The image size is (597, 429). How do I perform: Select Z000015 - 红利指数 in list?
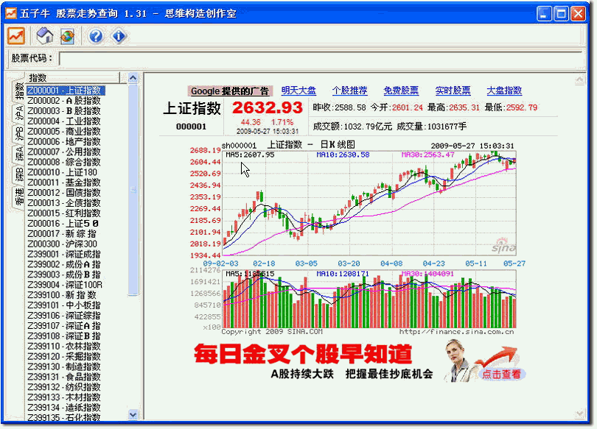pyautogui.click(x=64, y=213)
